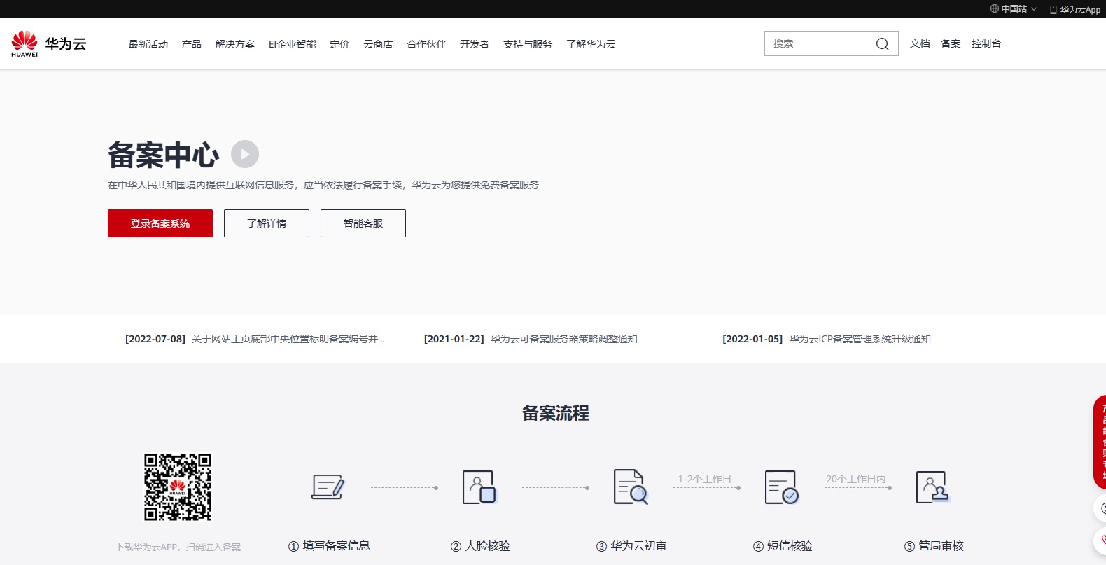1106x565 pixels.
Task: Open the 最新活动 menu
Action: [148, 44]
